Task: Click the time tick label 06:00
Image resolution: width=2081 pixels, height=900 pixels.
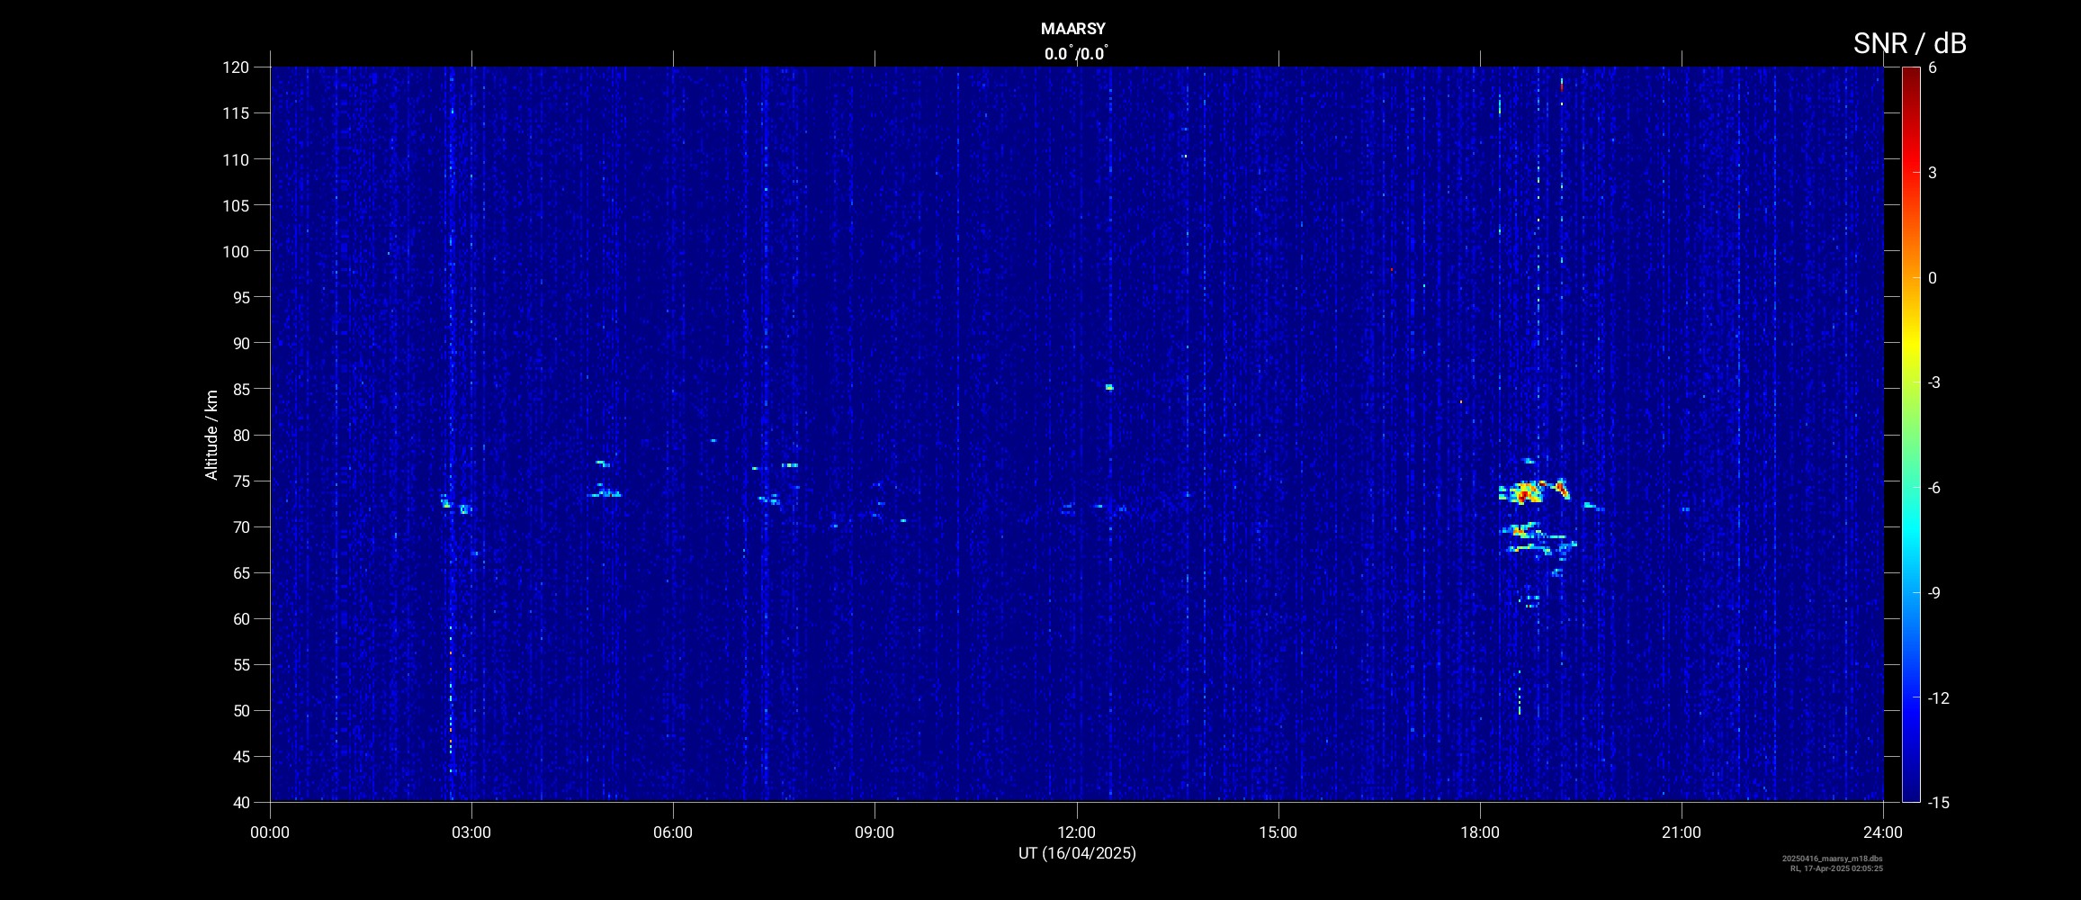Action: [x=673, y=832]
